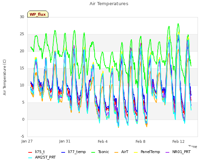Click the PanelTemp legend label
The width and height of the screenshot is (218, 164).
pyautogui.click(x=150, y=152)
